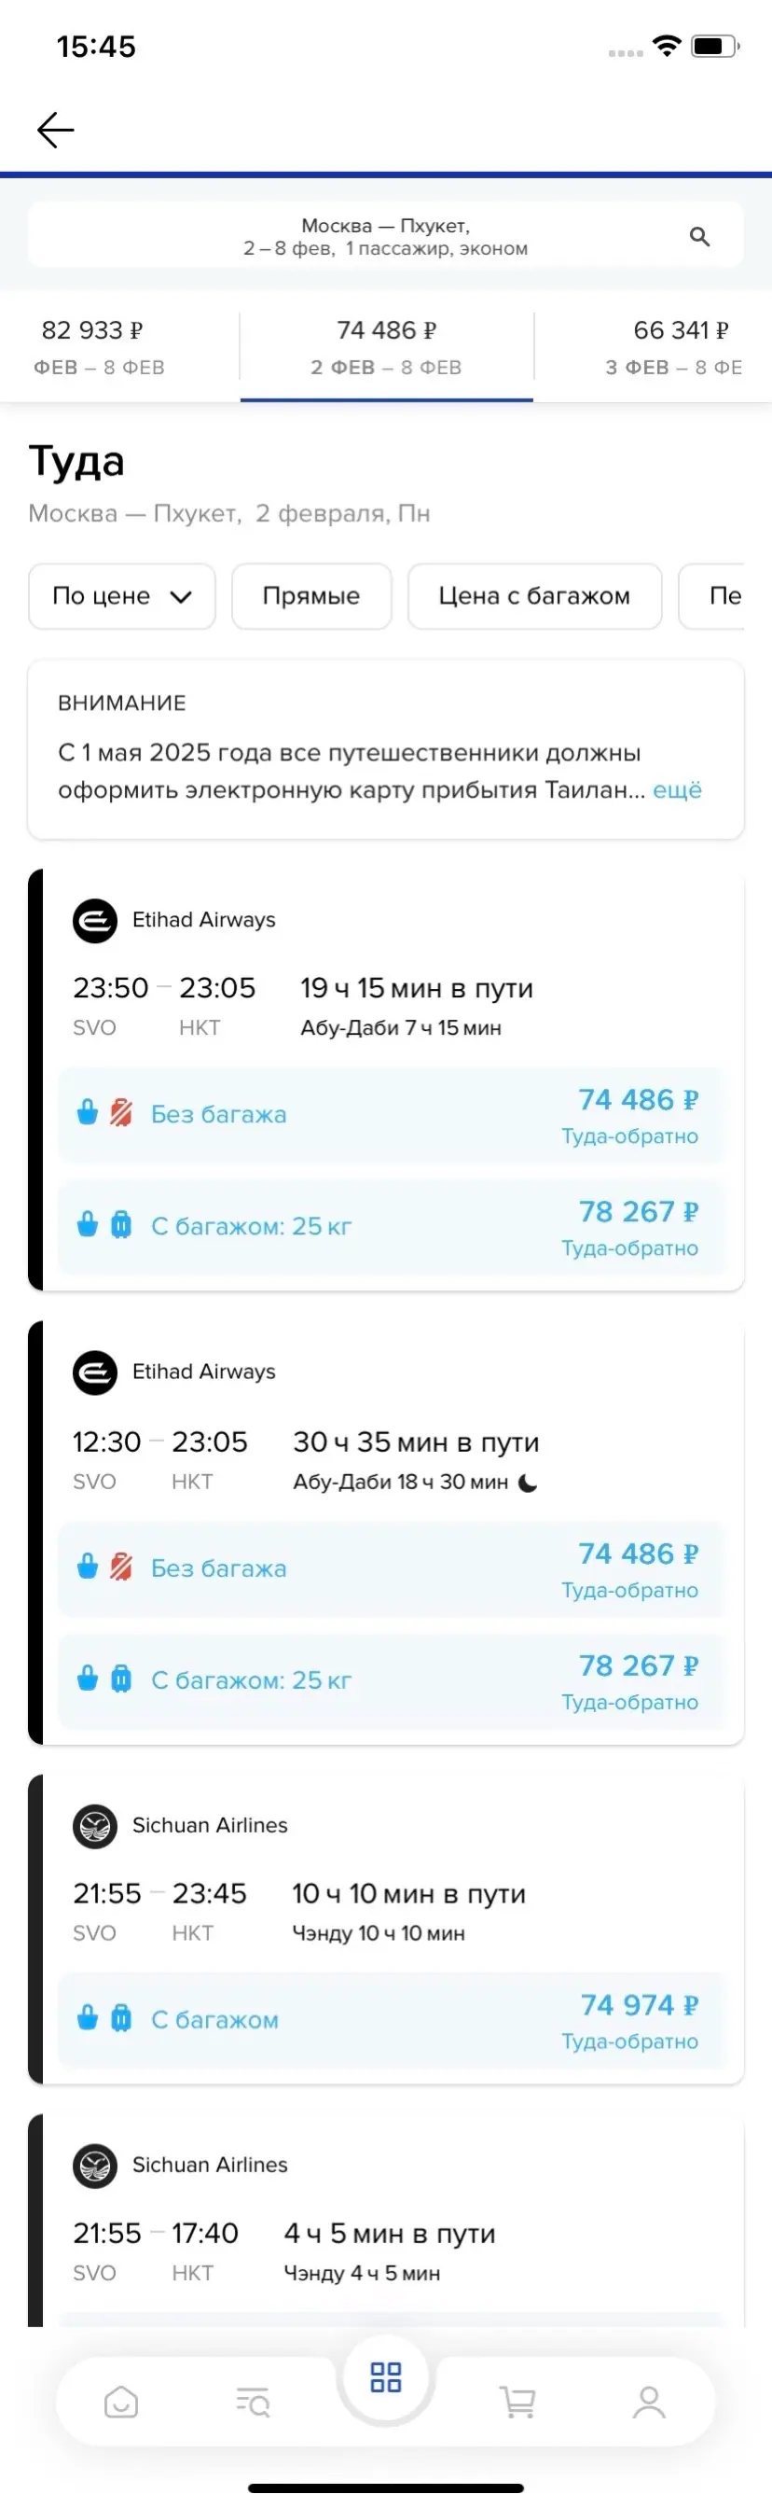Tap the first Sichuan Airlines logo
The image size is (772, 2508).
(95, 1826)
